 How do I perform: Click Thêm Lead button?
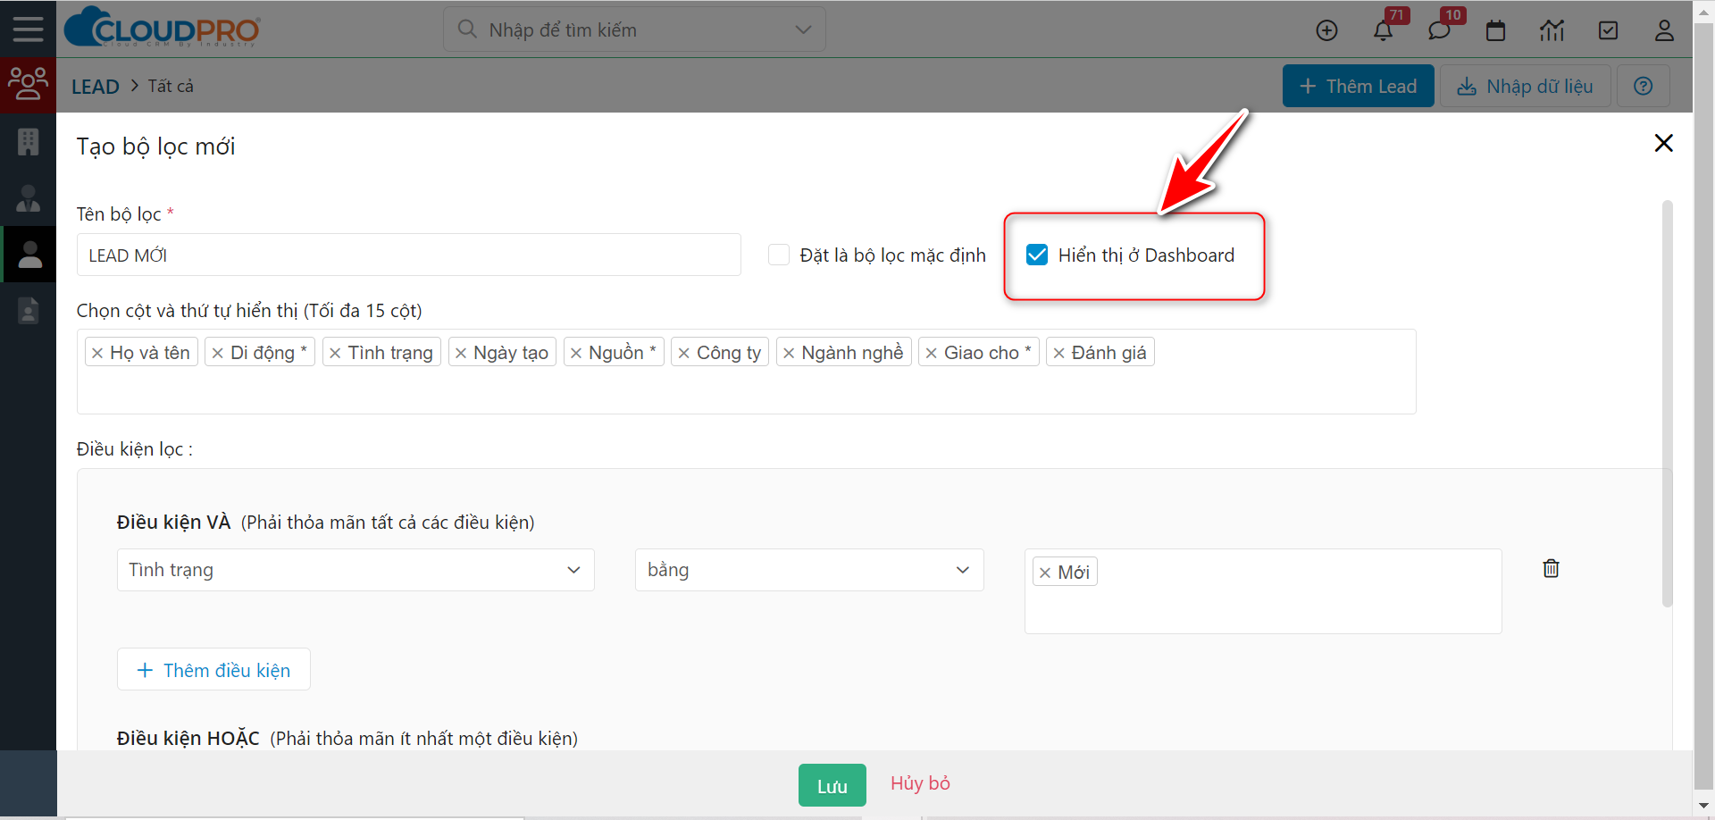(1358, 86)
